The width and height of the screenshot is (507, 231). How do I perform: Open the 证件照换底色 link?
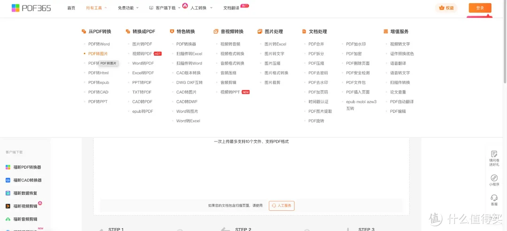point(402,53)
